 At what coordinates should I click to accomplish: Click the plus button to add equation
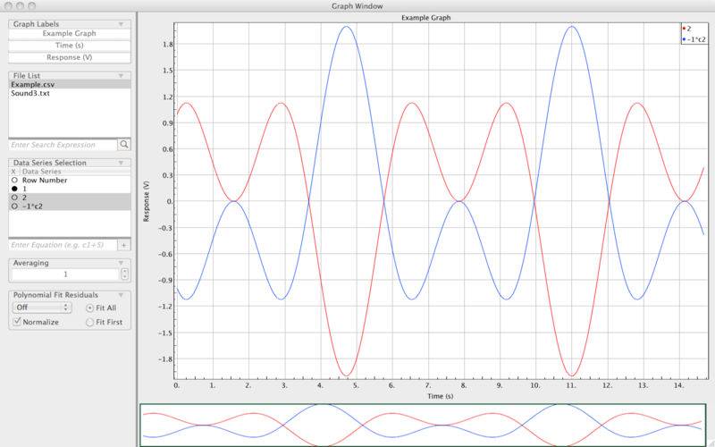(124, 244)
